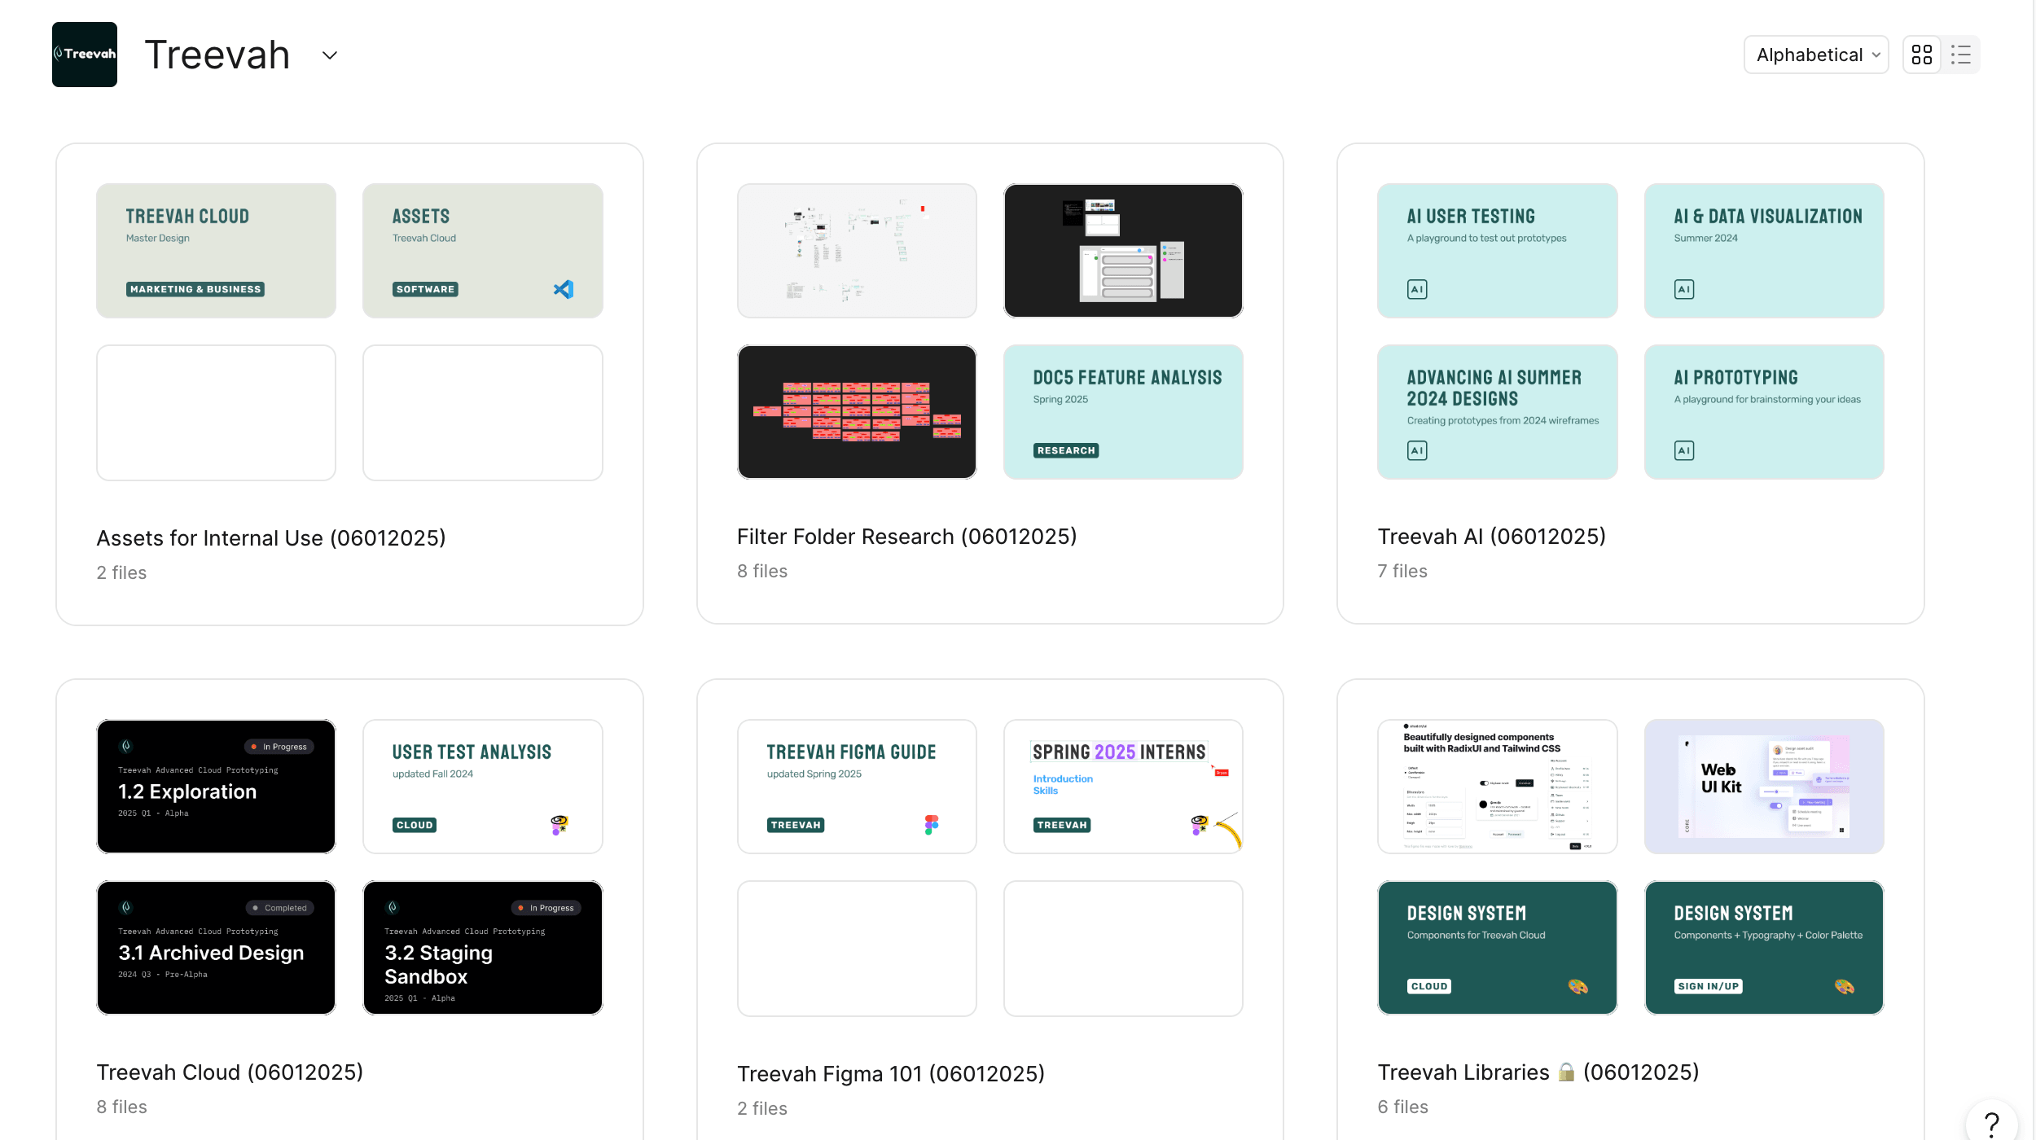Open the Doc5 Feature Analysis thumbnail
Viewport: 2036px width, 1140px height.
1123,412
